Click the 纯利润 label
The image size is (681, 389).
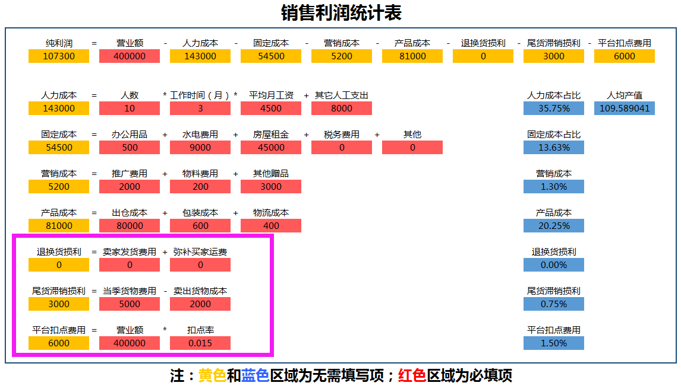tap(59, 43)
